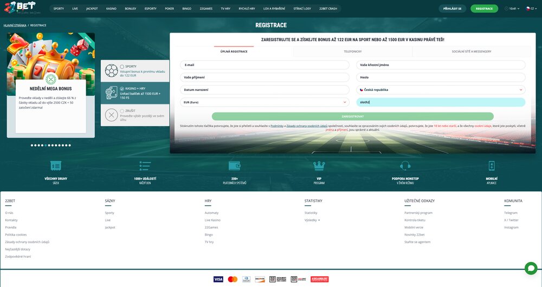Click the wallet payment systems icon
The width and height of the screenshot is (542, 287).
234,166
